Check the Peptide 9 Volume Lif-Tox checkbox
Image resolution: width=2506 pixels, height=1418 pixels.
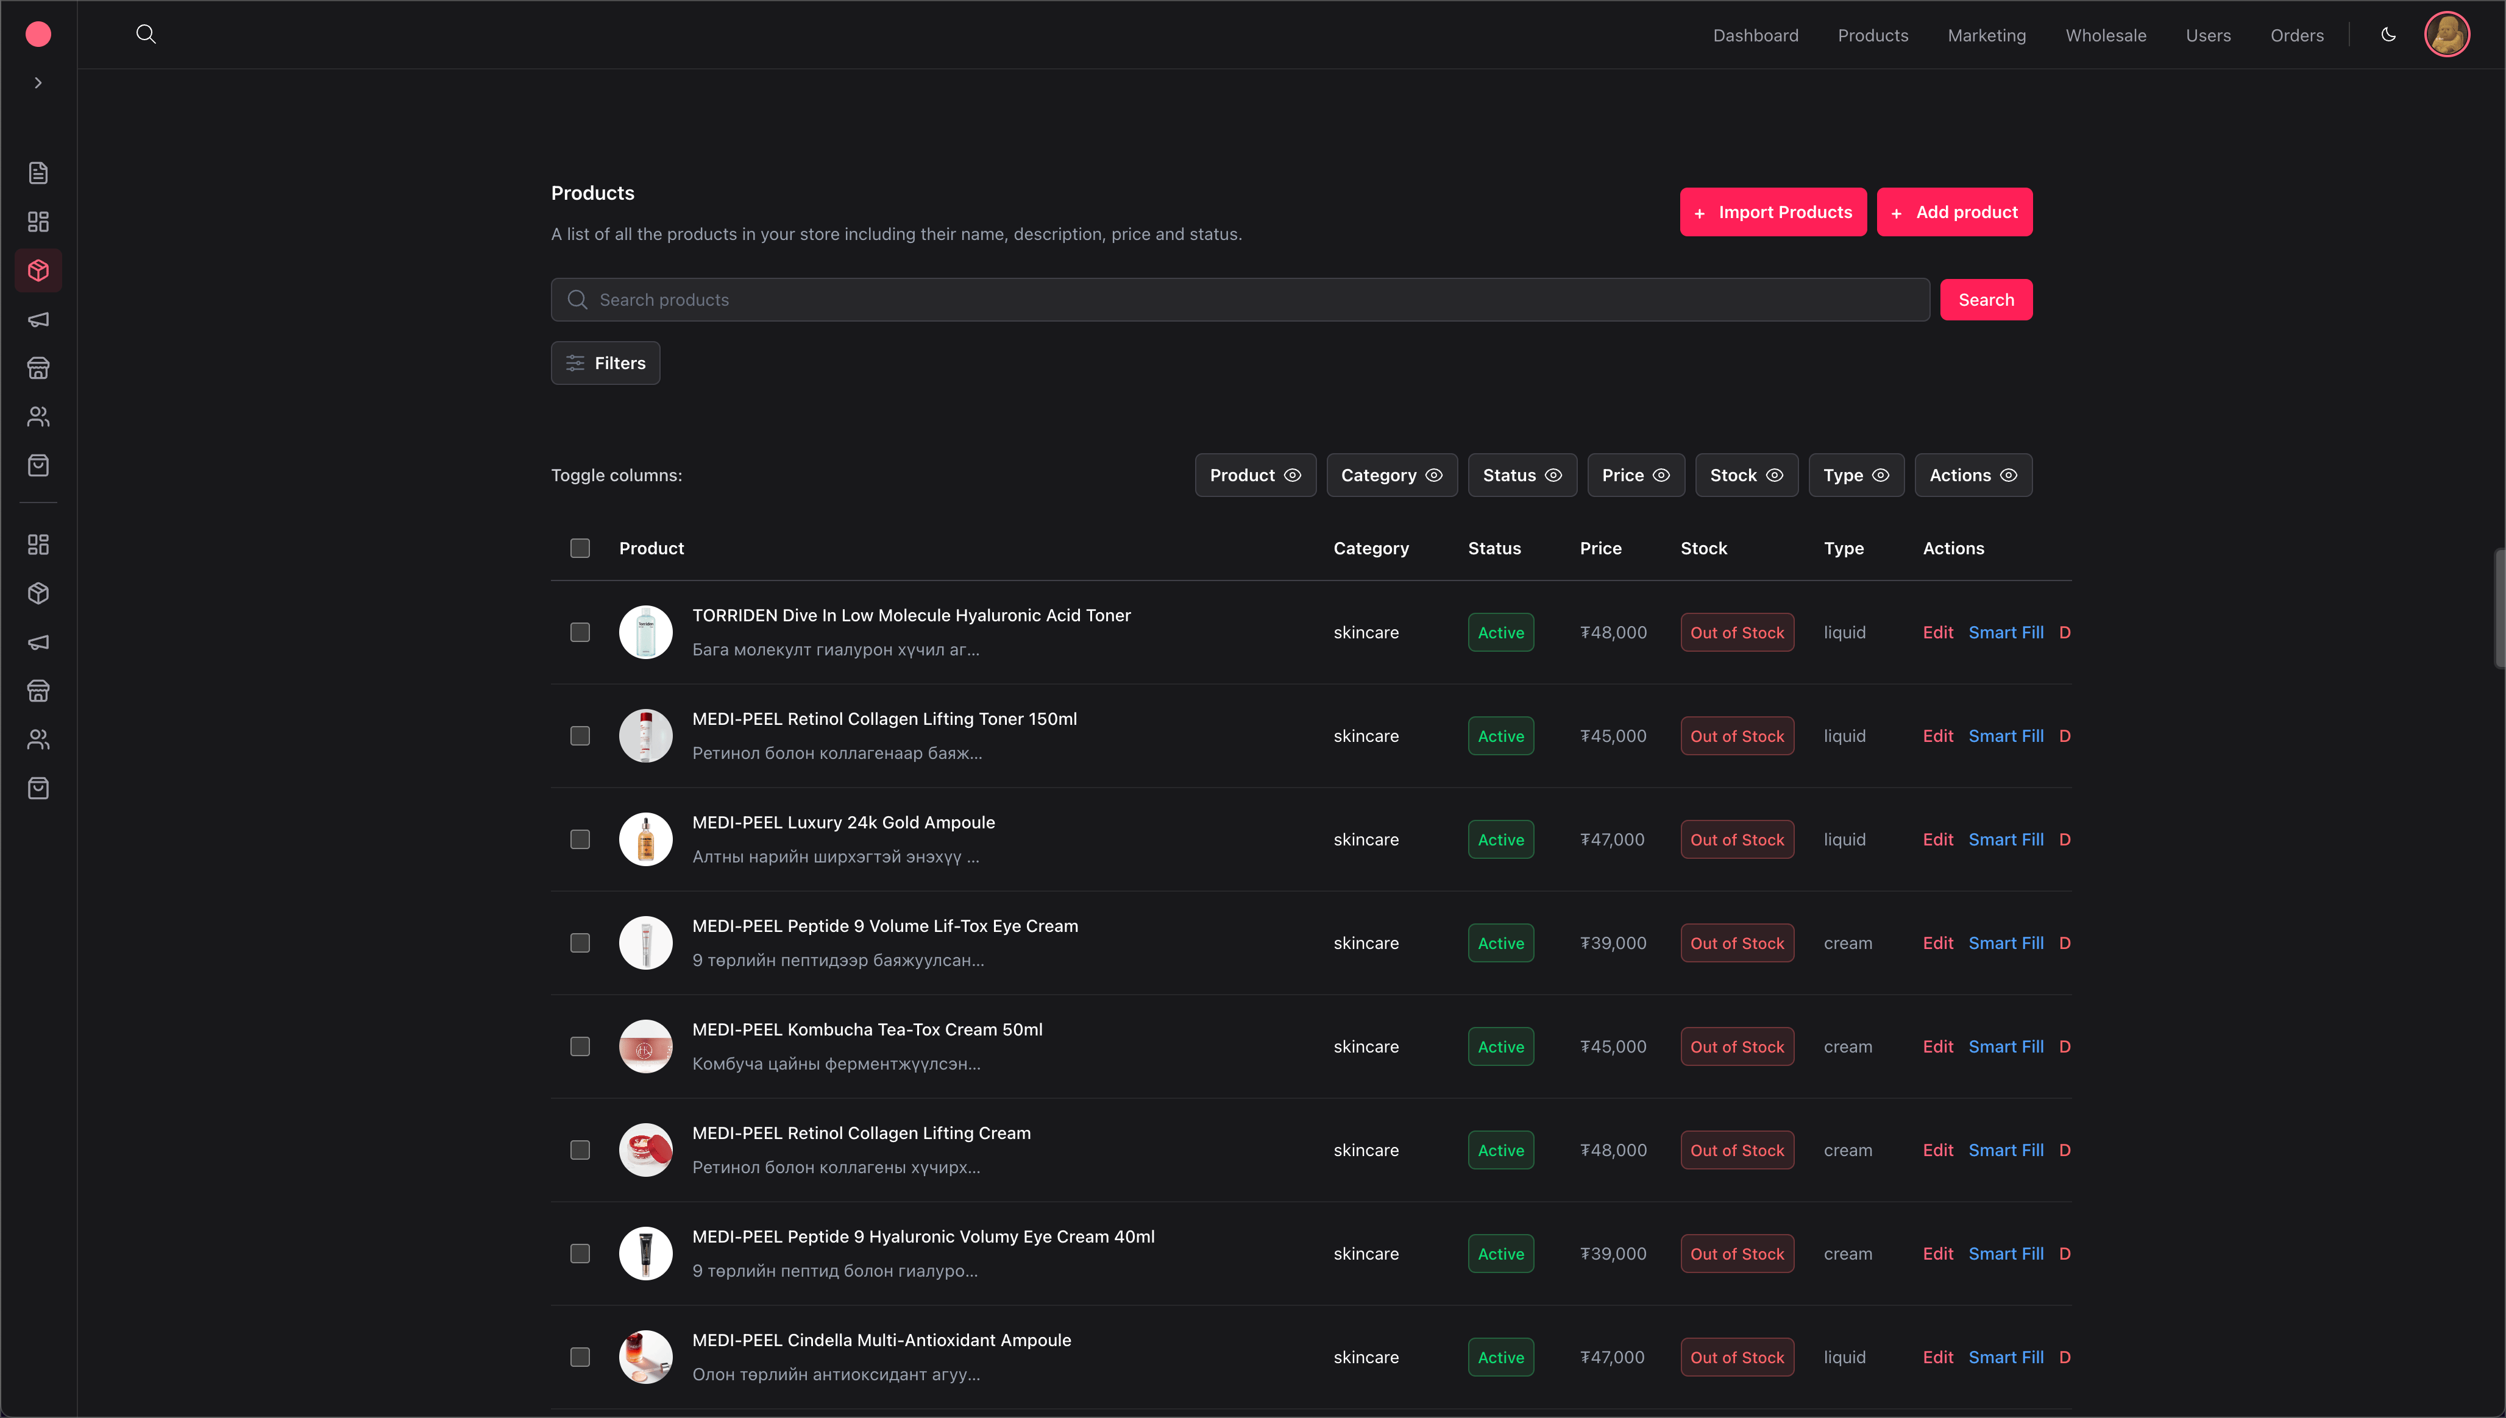coord(580,944)
